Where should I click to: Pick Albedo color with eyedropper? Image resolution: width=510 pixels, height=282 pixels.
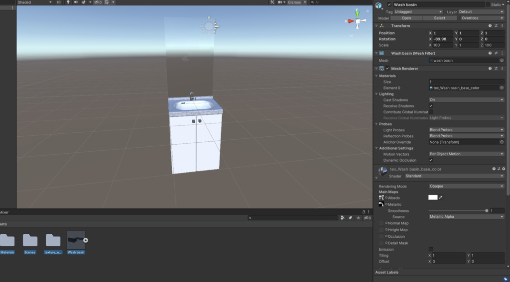441,197
